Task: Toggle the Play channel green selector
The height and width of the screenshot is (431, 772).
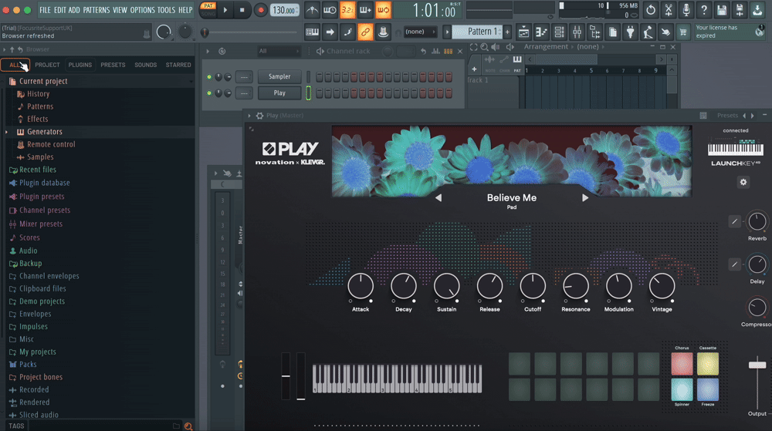Action: point(308,93)
